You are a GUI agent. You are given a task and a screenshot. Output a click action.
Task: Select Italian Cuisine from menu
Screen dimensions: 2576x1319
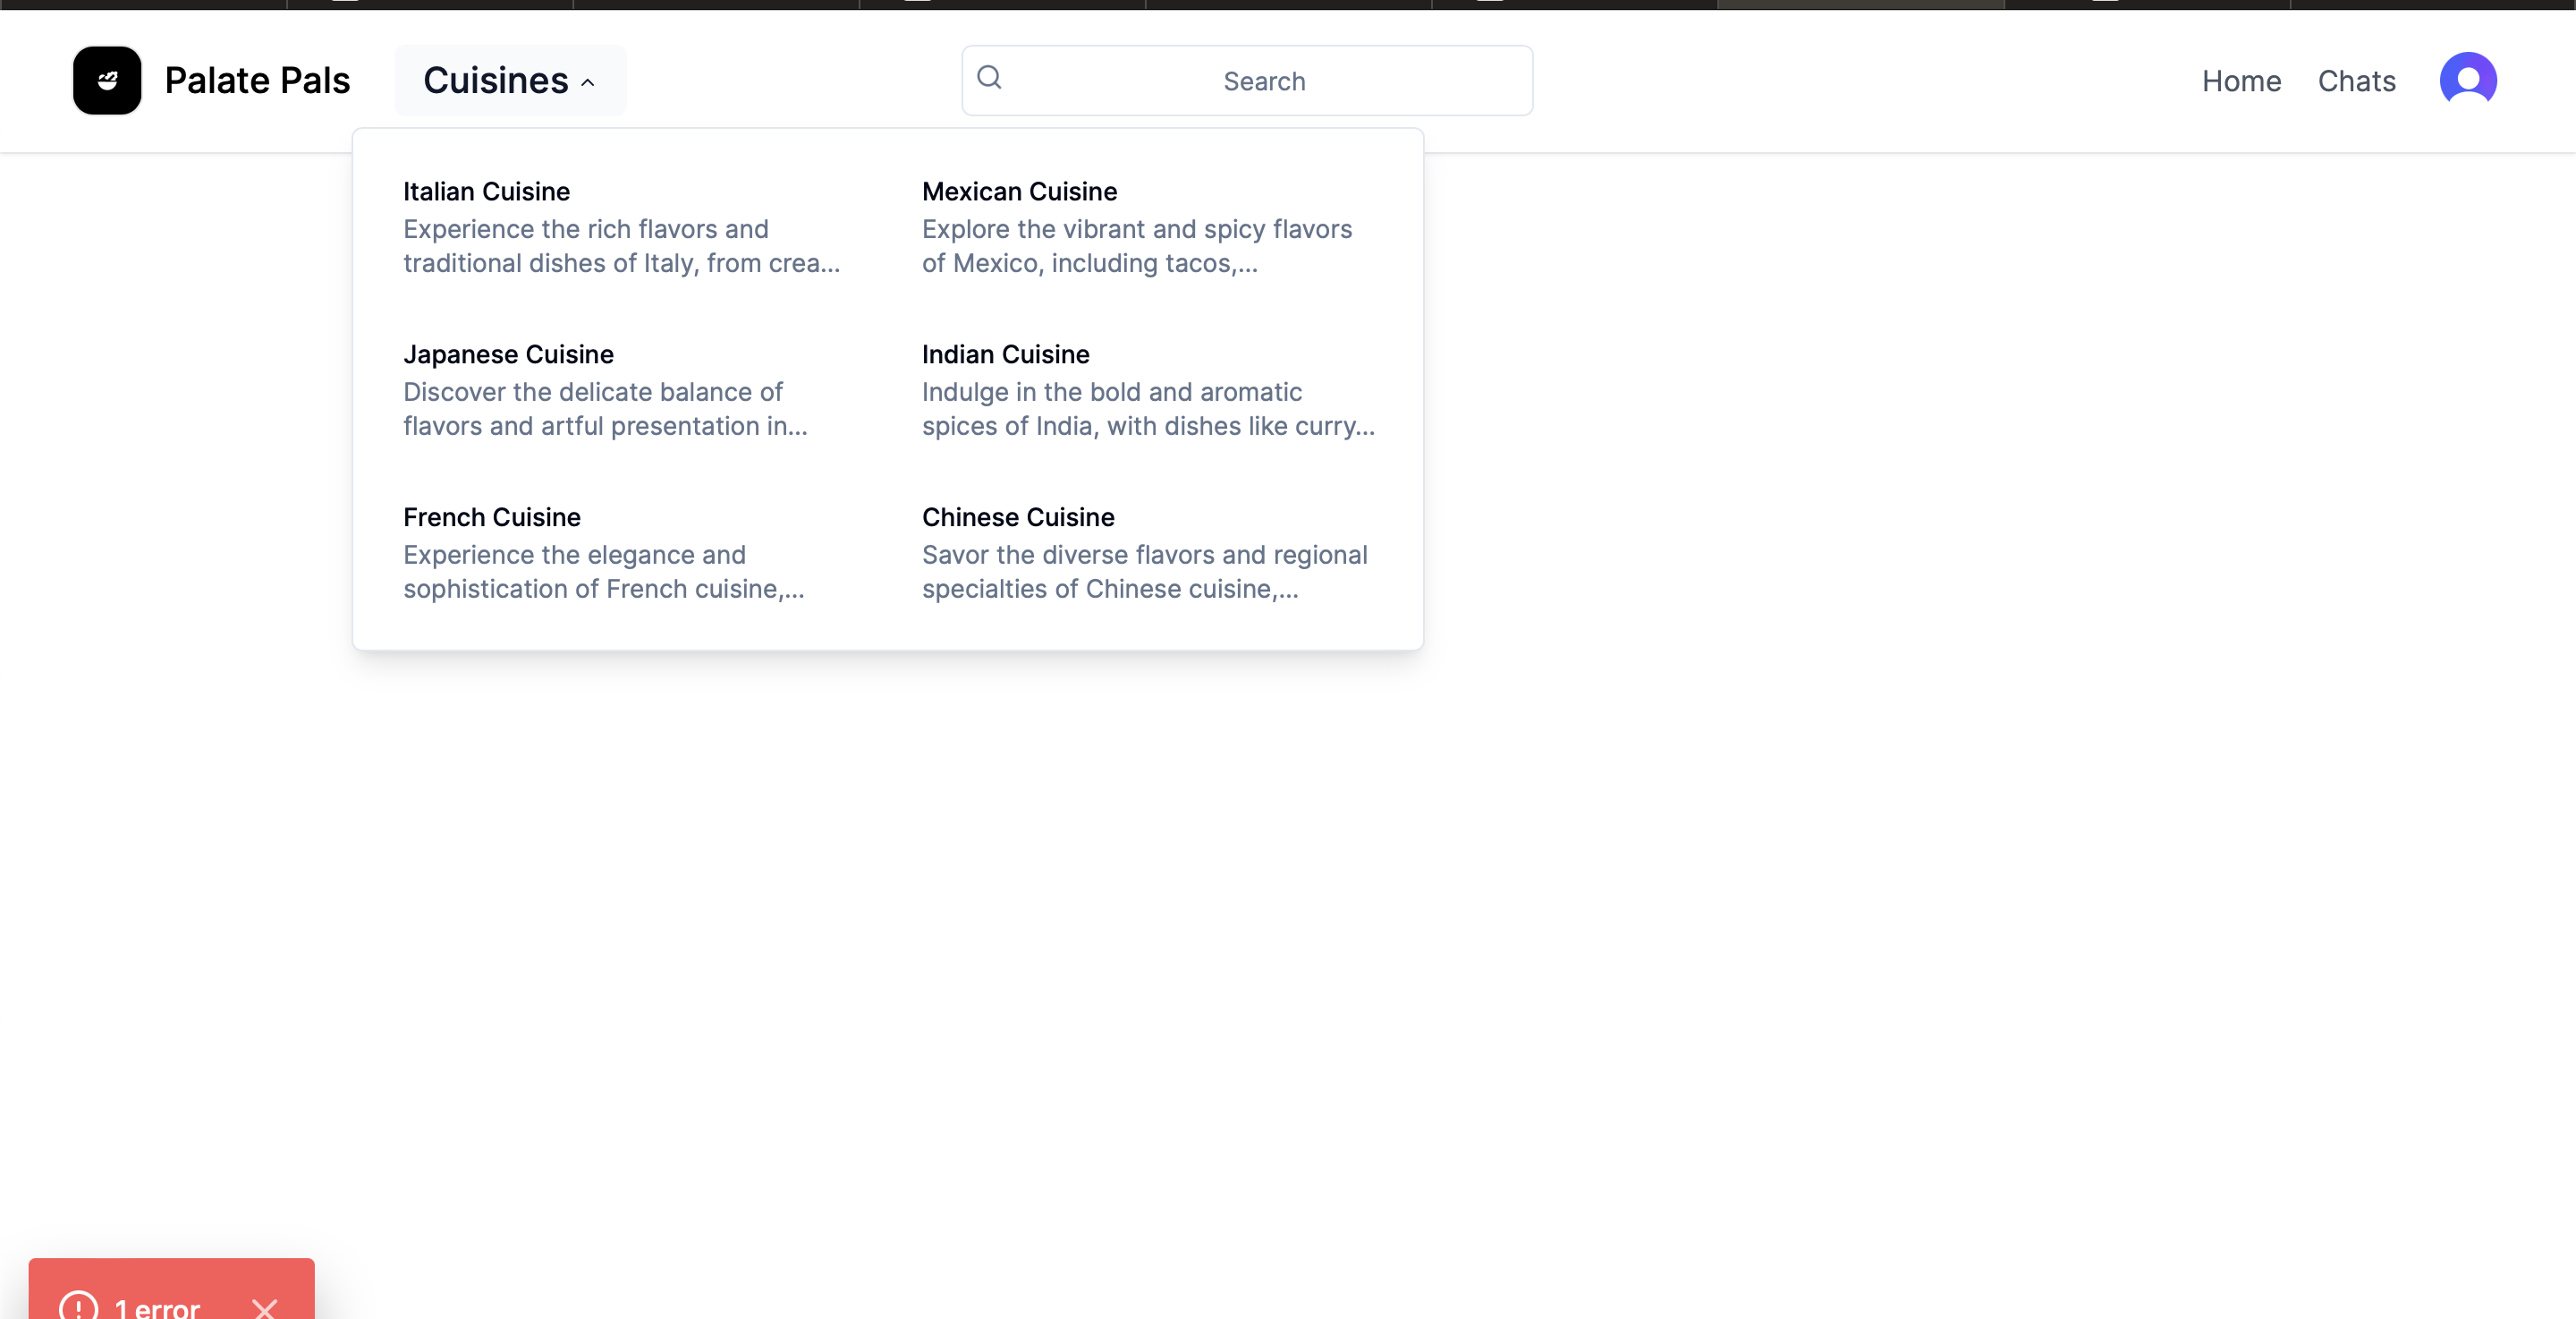click(486, 191)
